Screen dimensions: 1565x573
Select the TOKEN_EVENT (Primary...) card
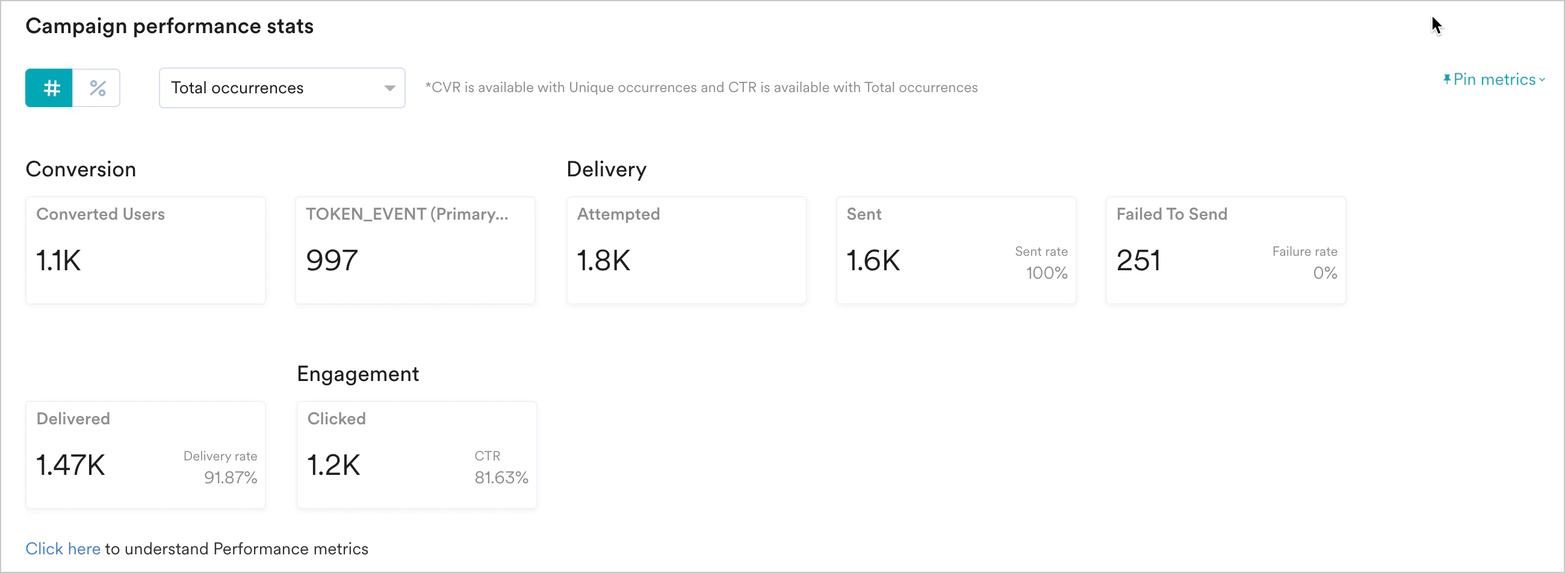415,250
